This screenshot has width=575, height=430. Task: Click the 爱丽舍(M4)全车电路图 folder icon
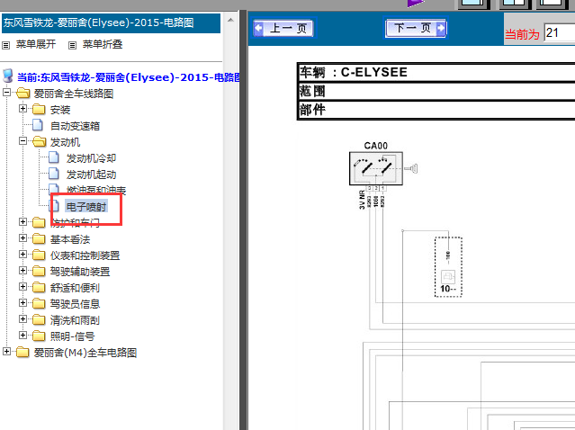(x=22, y=352)
